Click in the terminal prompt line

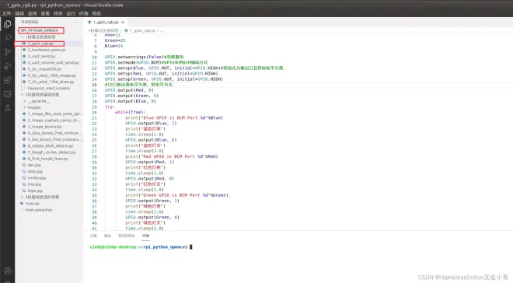click(141, 247)
